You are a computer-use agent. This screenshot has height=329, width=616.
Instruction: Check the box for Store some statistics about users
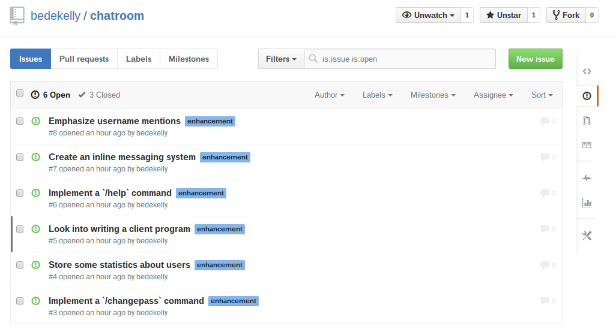20,265
